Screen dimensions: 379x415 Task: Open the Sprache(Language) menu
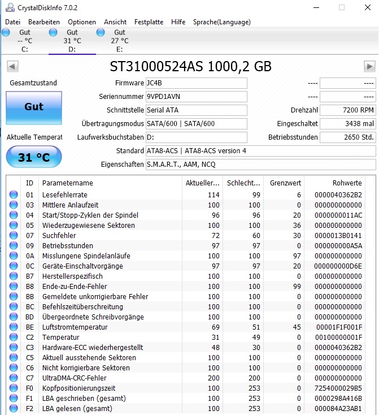[221, 22]
